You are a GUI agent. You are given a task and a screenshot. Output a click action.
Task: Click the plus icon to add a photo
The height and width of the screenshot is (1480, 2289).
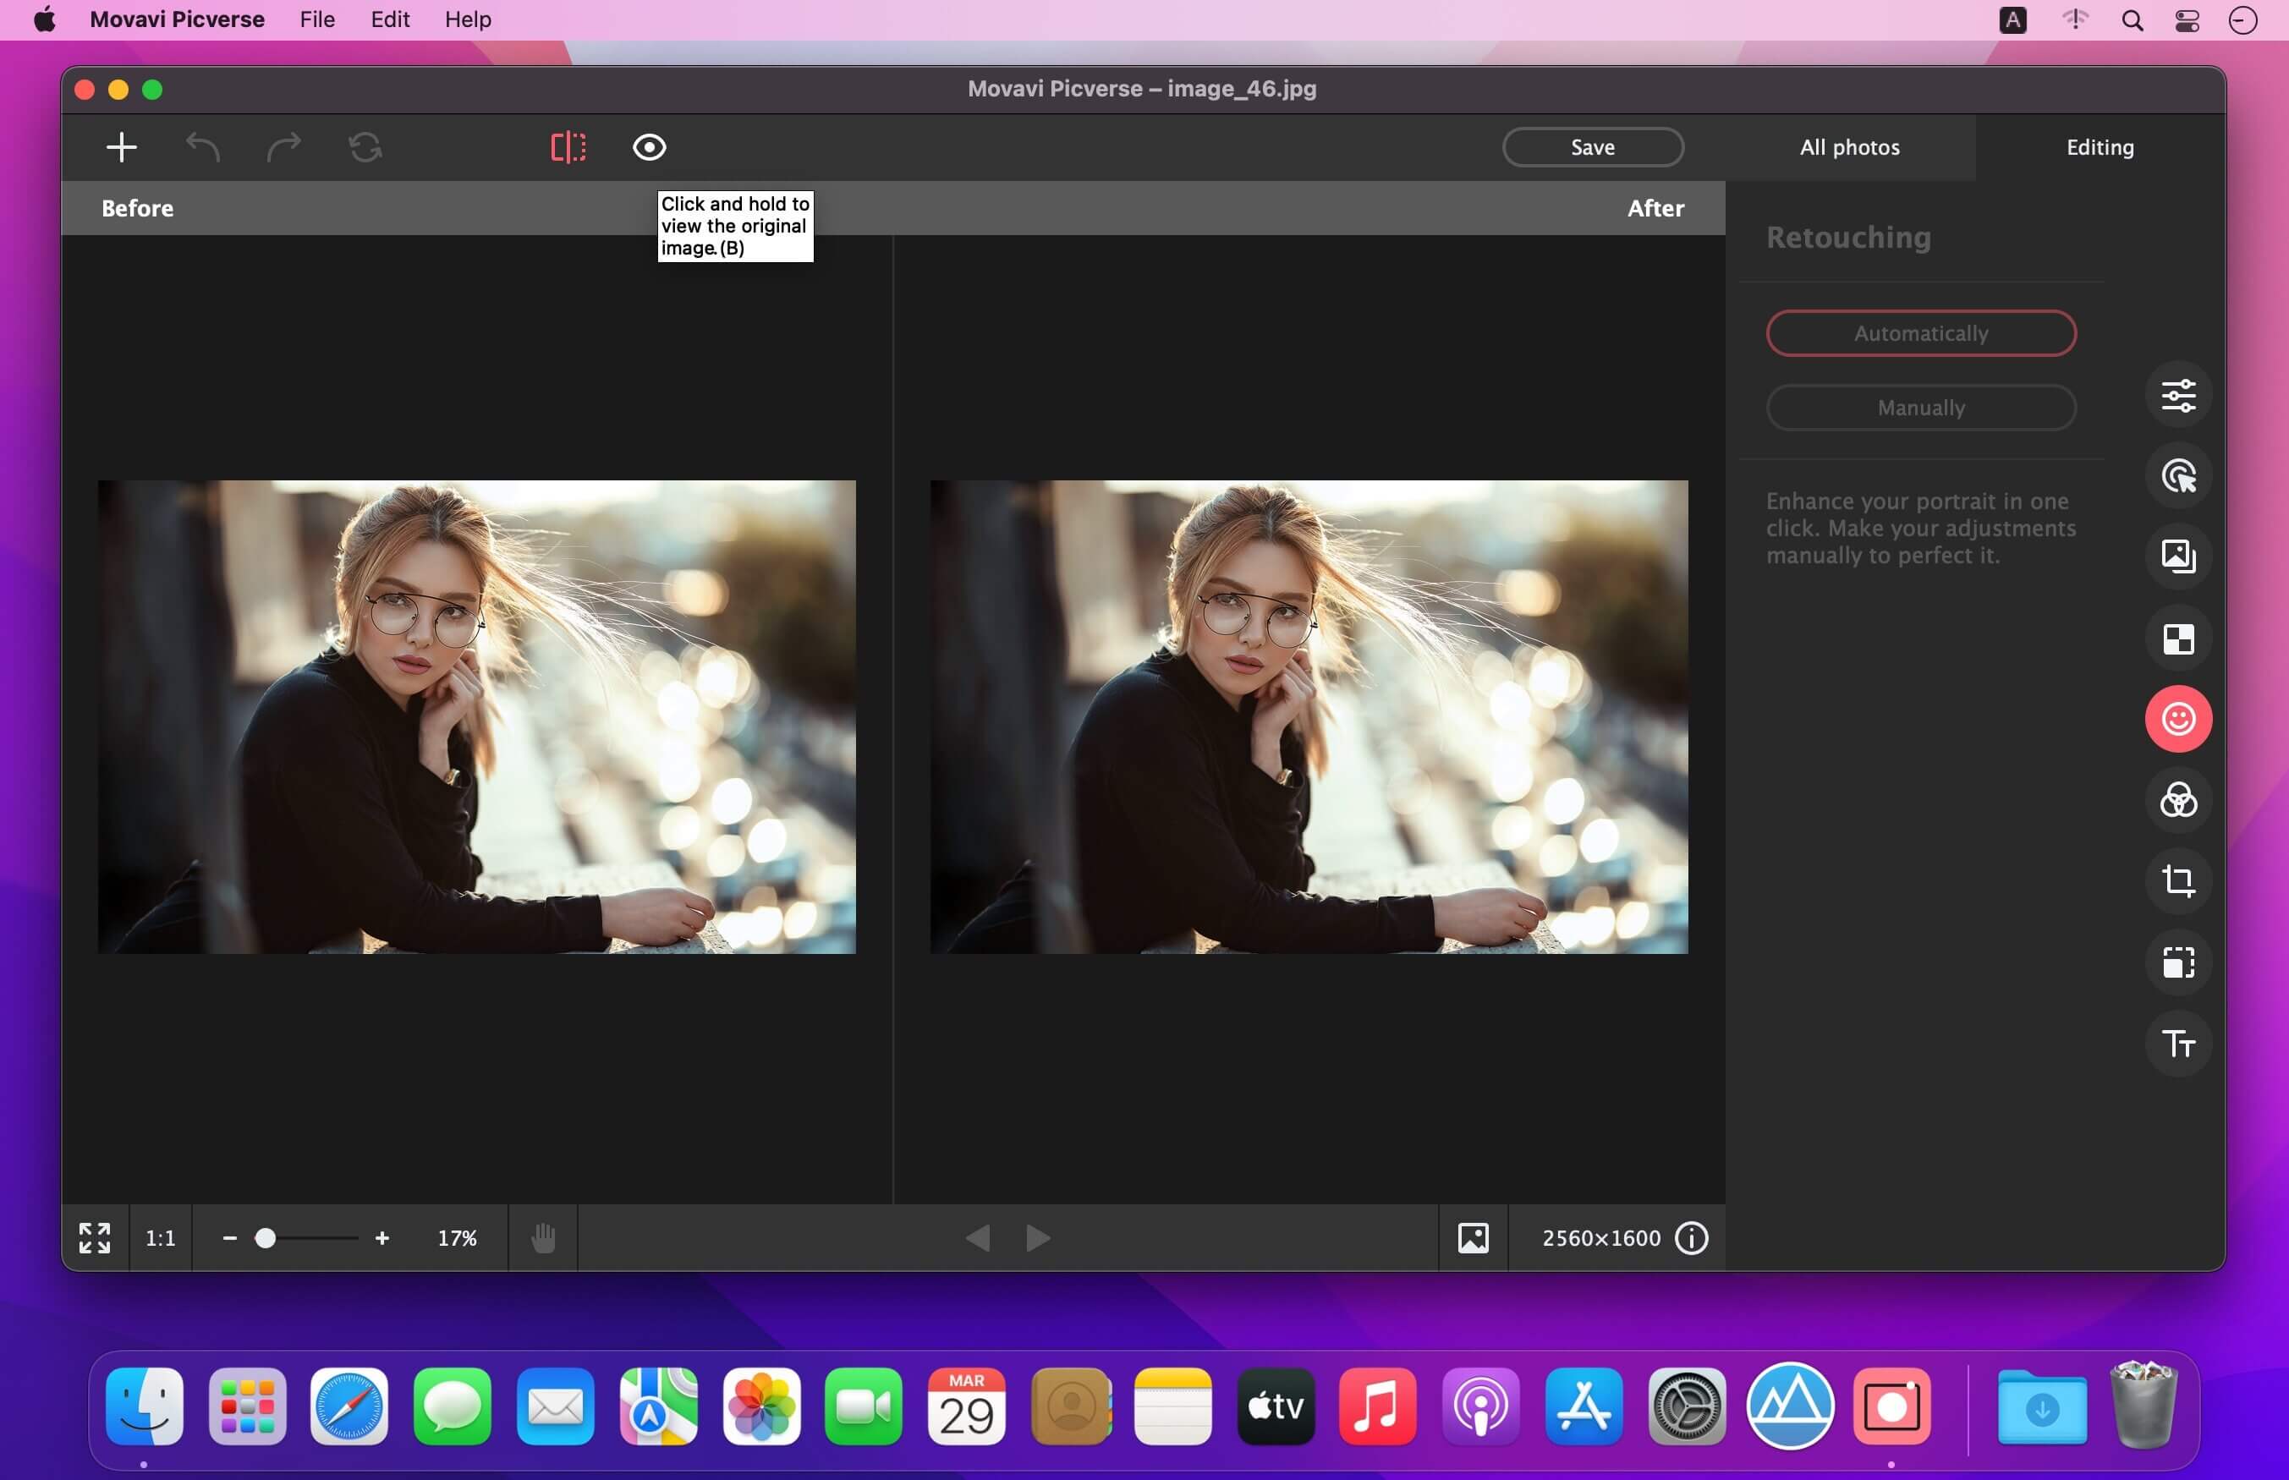pyautogui.click(x=121, y=147)
